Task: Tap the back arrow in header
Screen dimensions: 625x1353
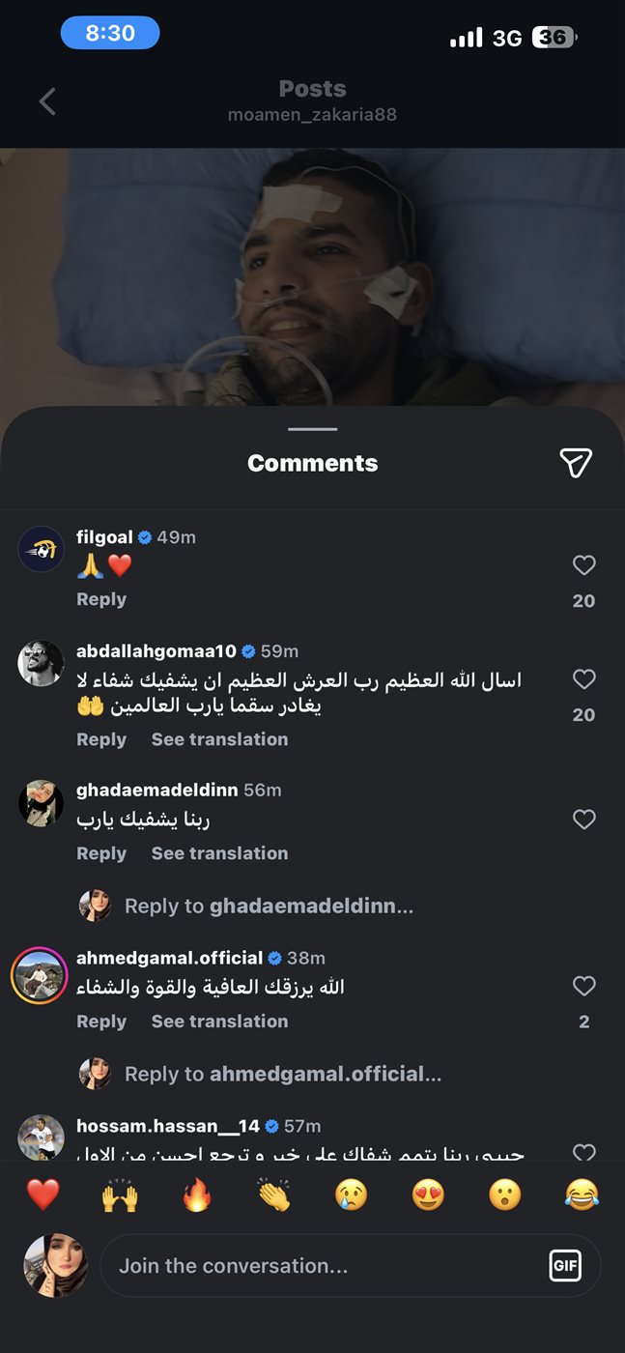Action: (x=47, y=101)
